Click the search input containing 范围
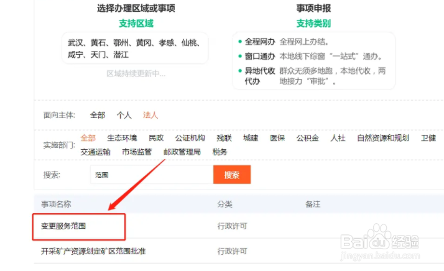 click(152, 175)
